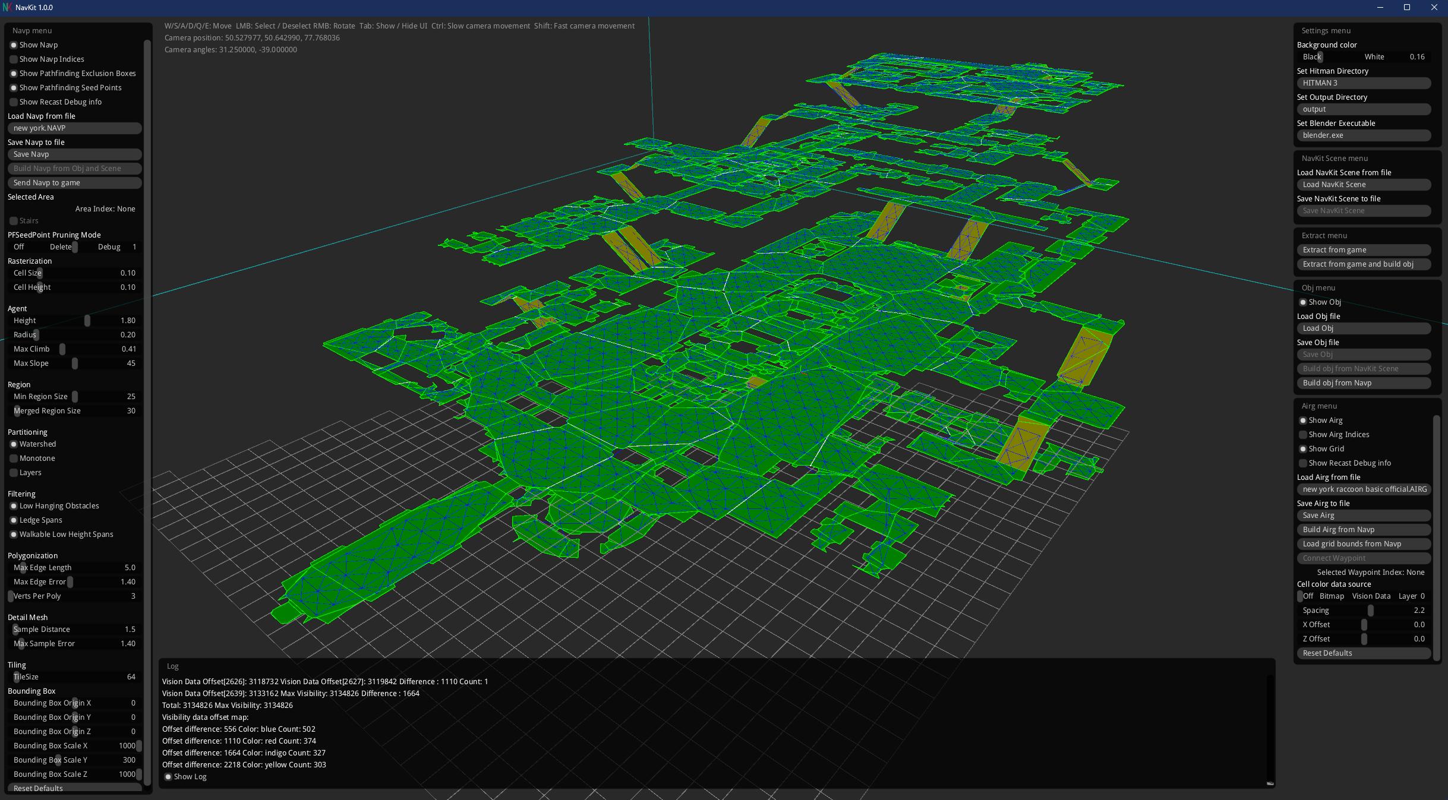Screen dimensions: 1448x800
Task: Click Airg Spacing slider
Action: click(x=1364, y=611)
